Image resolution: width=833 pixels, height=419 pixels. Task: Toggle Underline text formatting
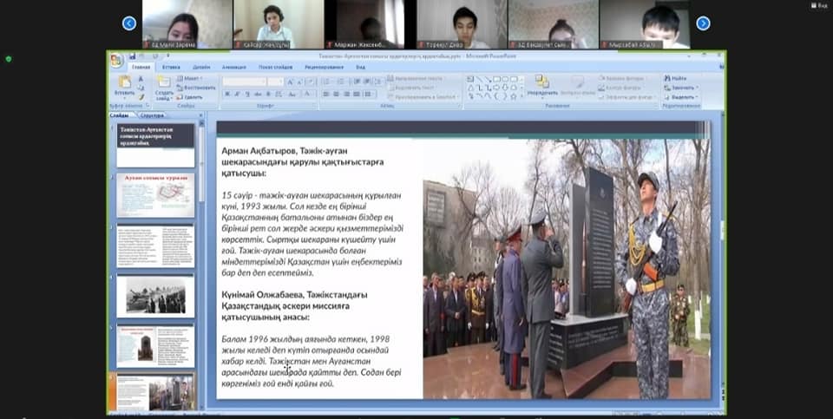(248, 94)
